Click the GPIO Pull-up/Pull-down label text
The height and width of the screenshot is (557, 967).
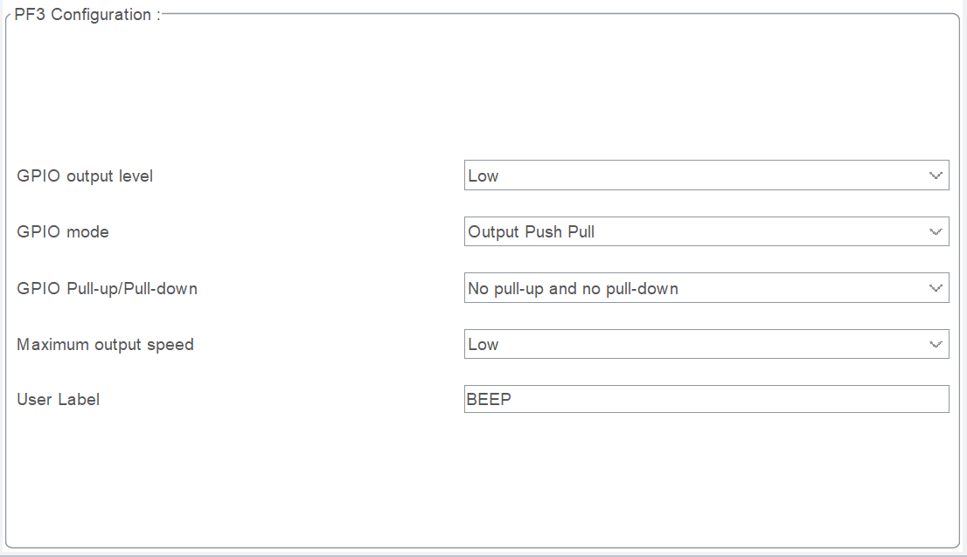click(107, 289)
